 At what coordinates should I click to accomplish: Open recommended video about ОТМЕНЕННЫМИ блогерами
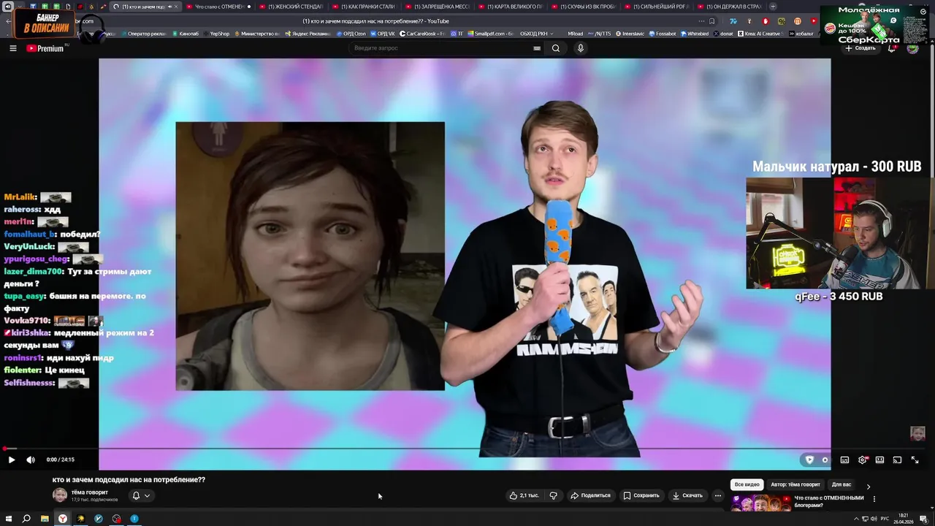coord(829,501)
